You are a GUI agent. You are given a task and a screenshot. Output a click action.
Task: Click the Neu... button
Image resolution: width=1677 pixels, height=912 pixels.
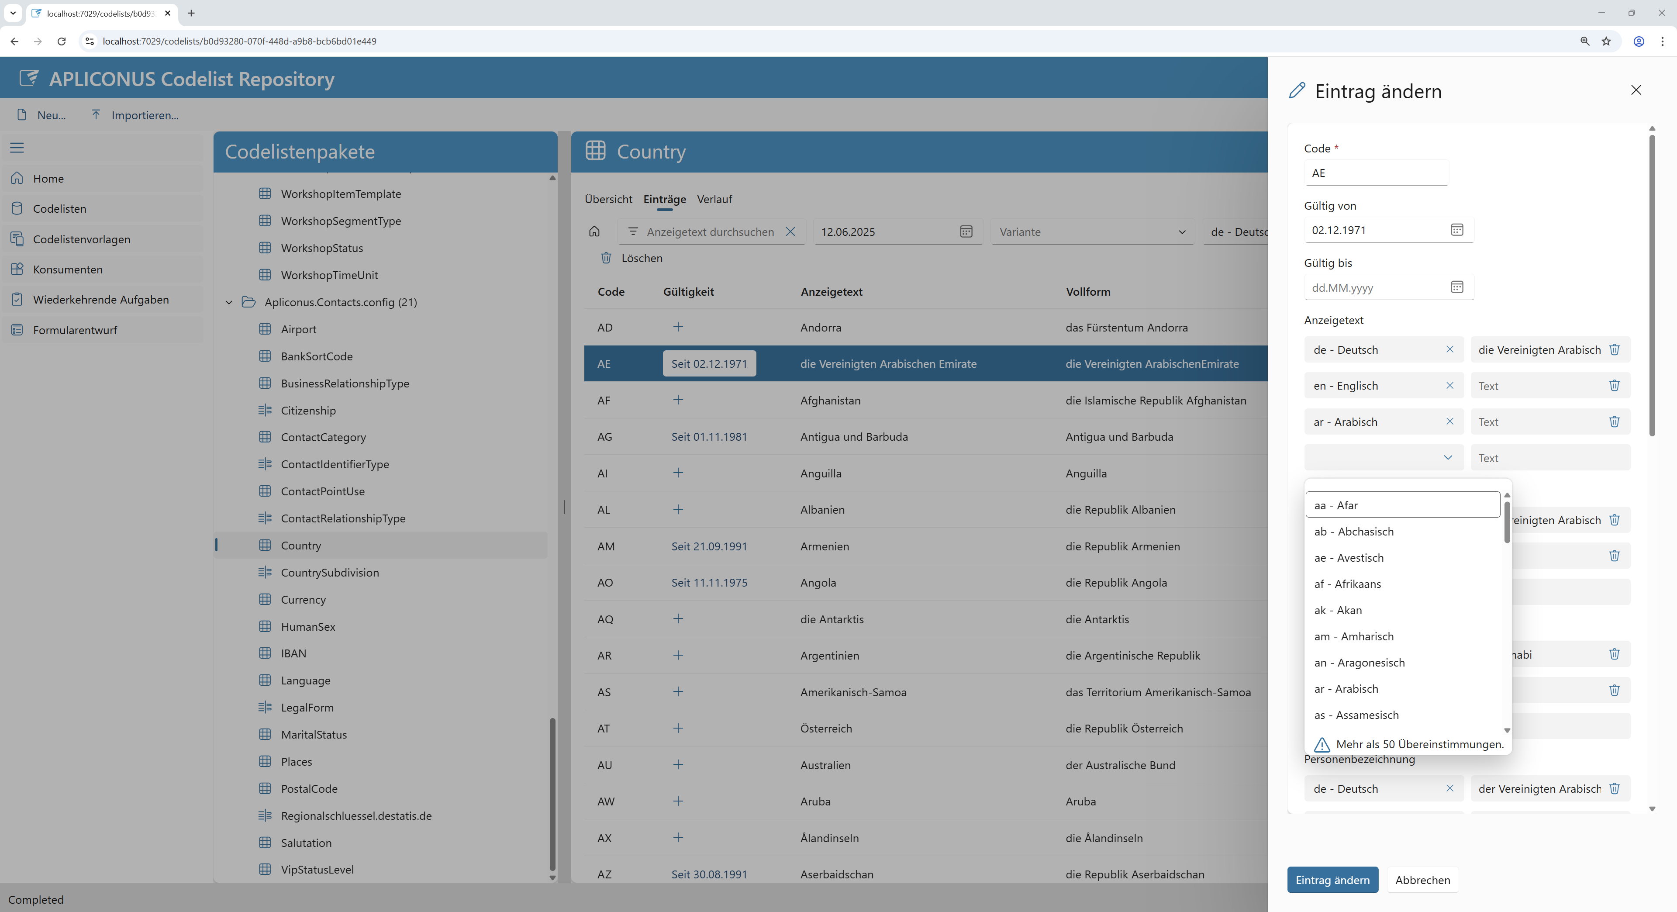[x=41, y=115]
